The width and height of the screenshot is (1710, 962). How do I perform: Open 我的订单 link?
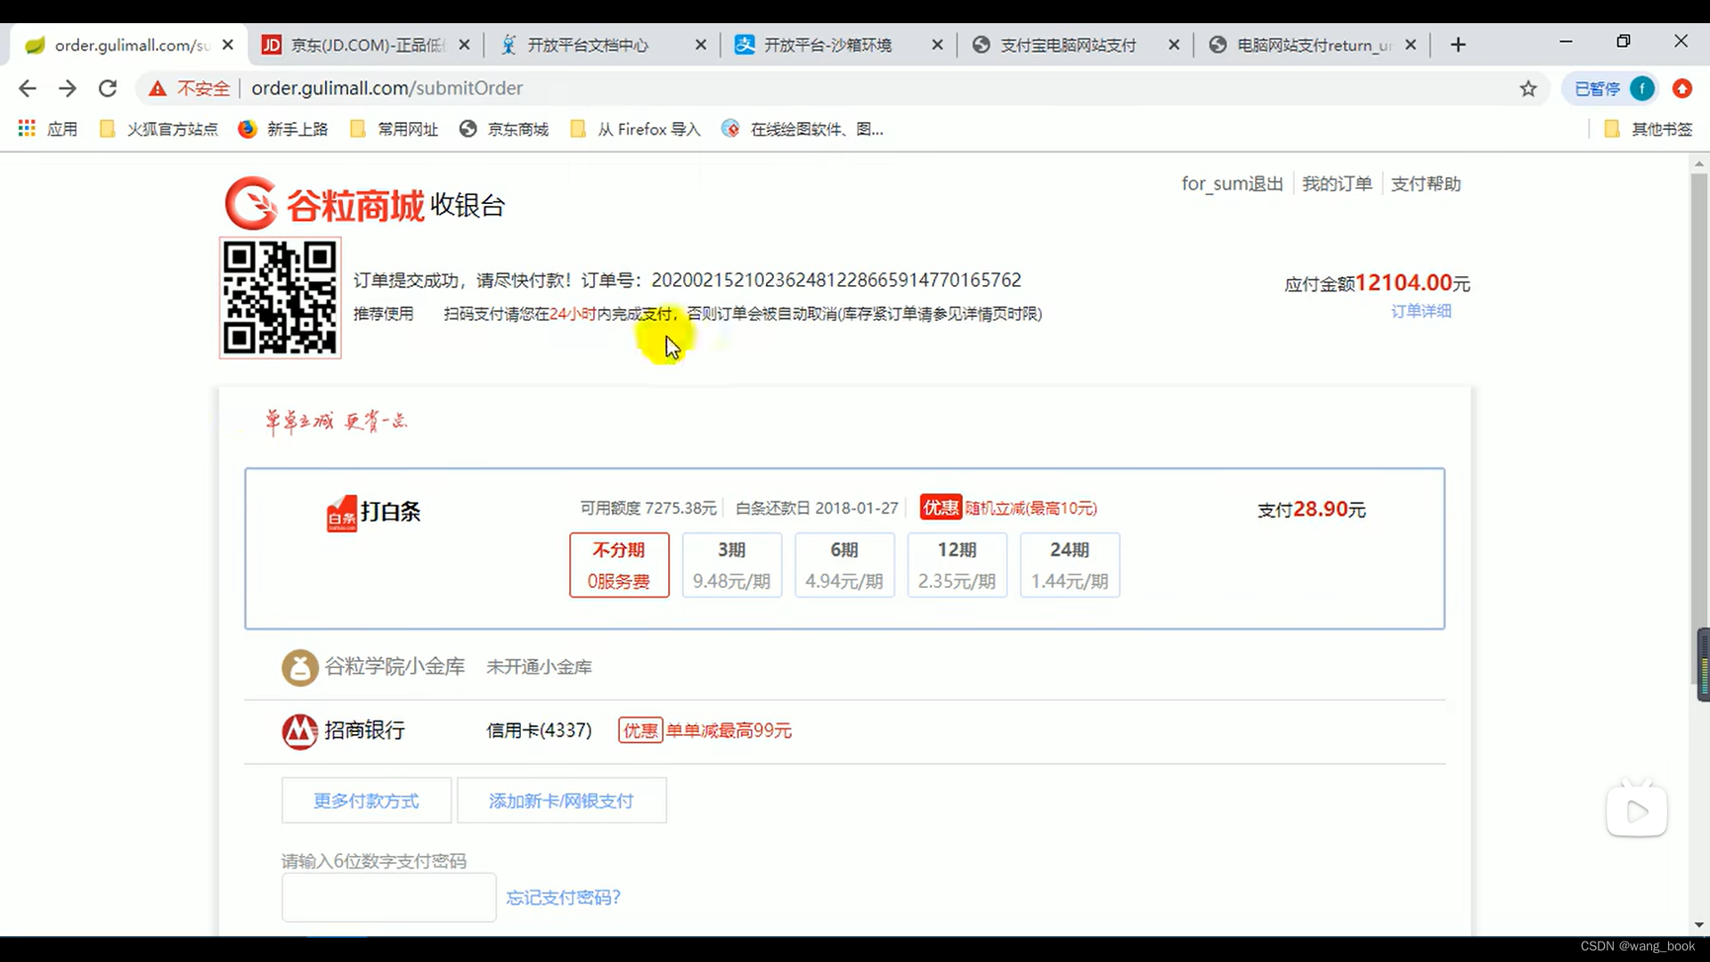1337,183
